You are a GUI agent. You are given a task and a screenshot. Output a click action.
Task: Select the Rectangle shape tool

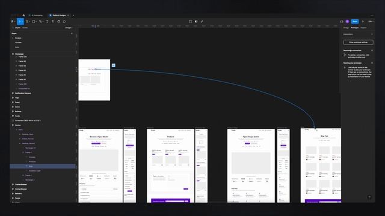coord(34,22)
